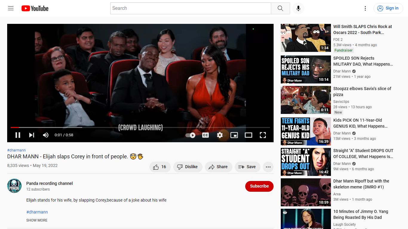The image size is (408, 229).
Task: Share this video
Action: point(218,167)
